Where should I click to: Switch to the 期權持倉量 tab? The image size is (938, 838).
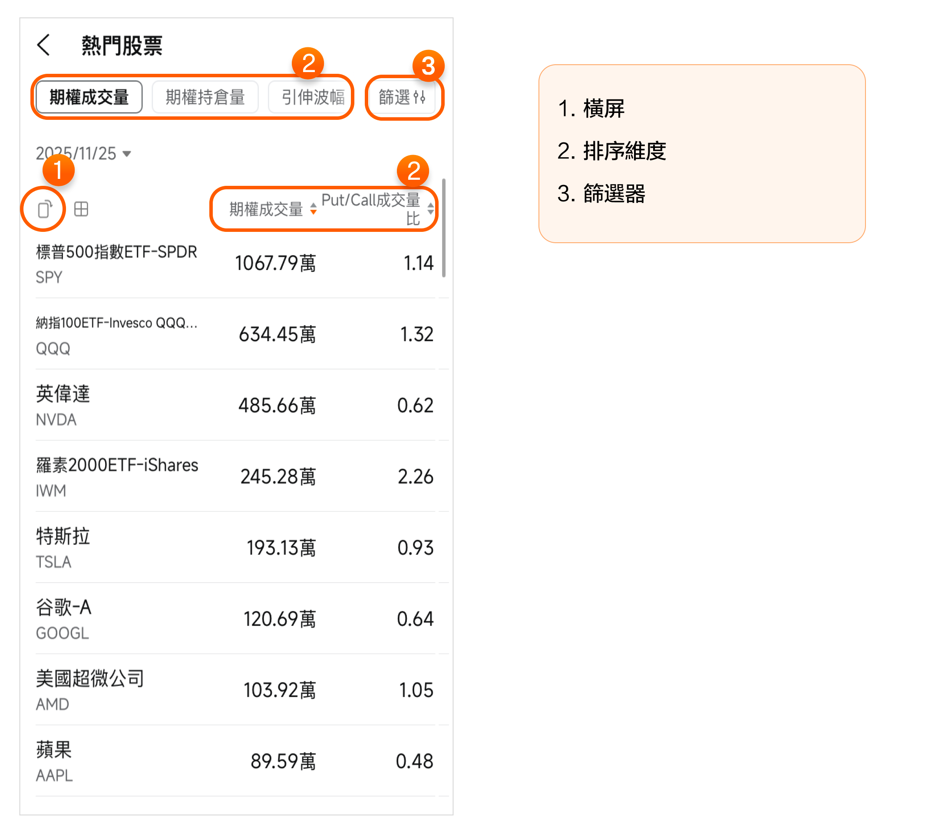pos(205,97)
